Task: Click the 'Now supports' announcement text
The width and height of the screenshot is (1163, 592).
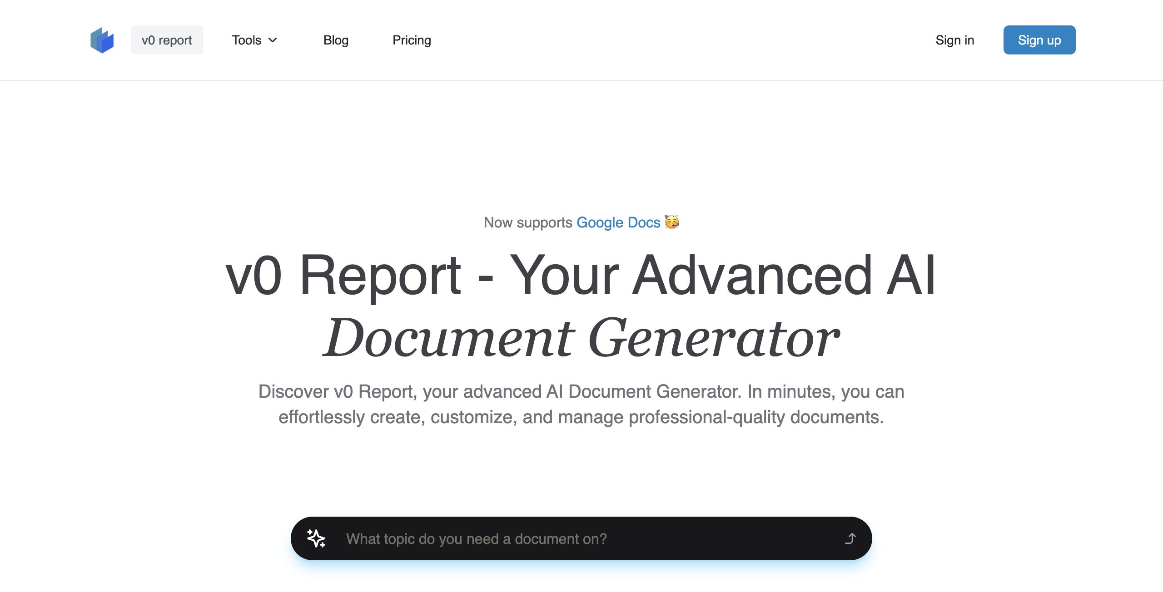Action: [x=528, y=222]
